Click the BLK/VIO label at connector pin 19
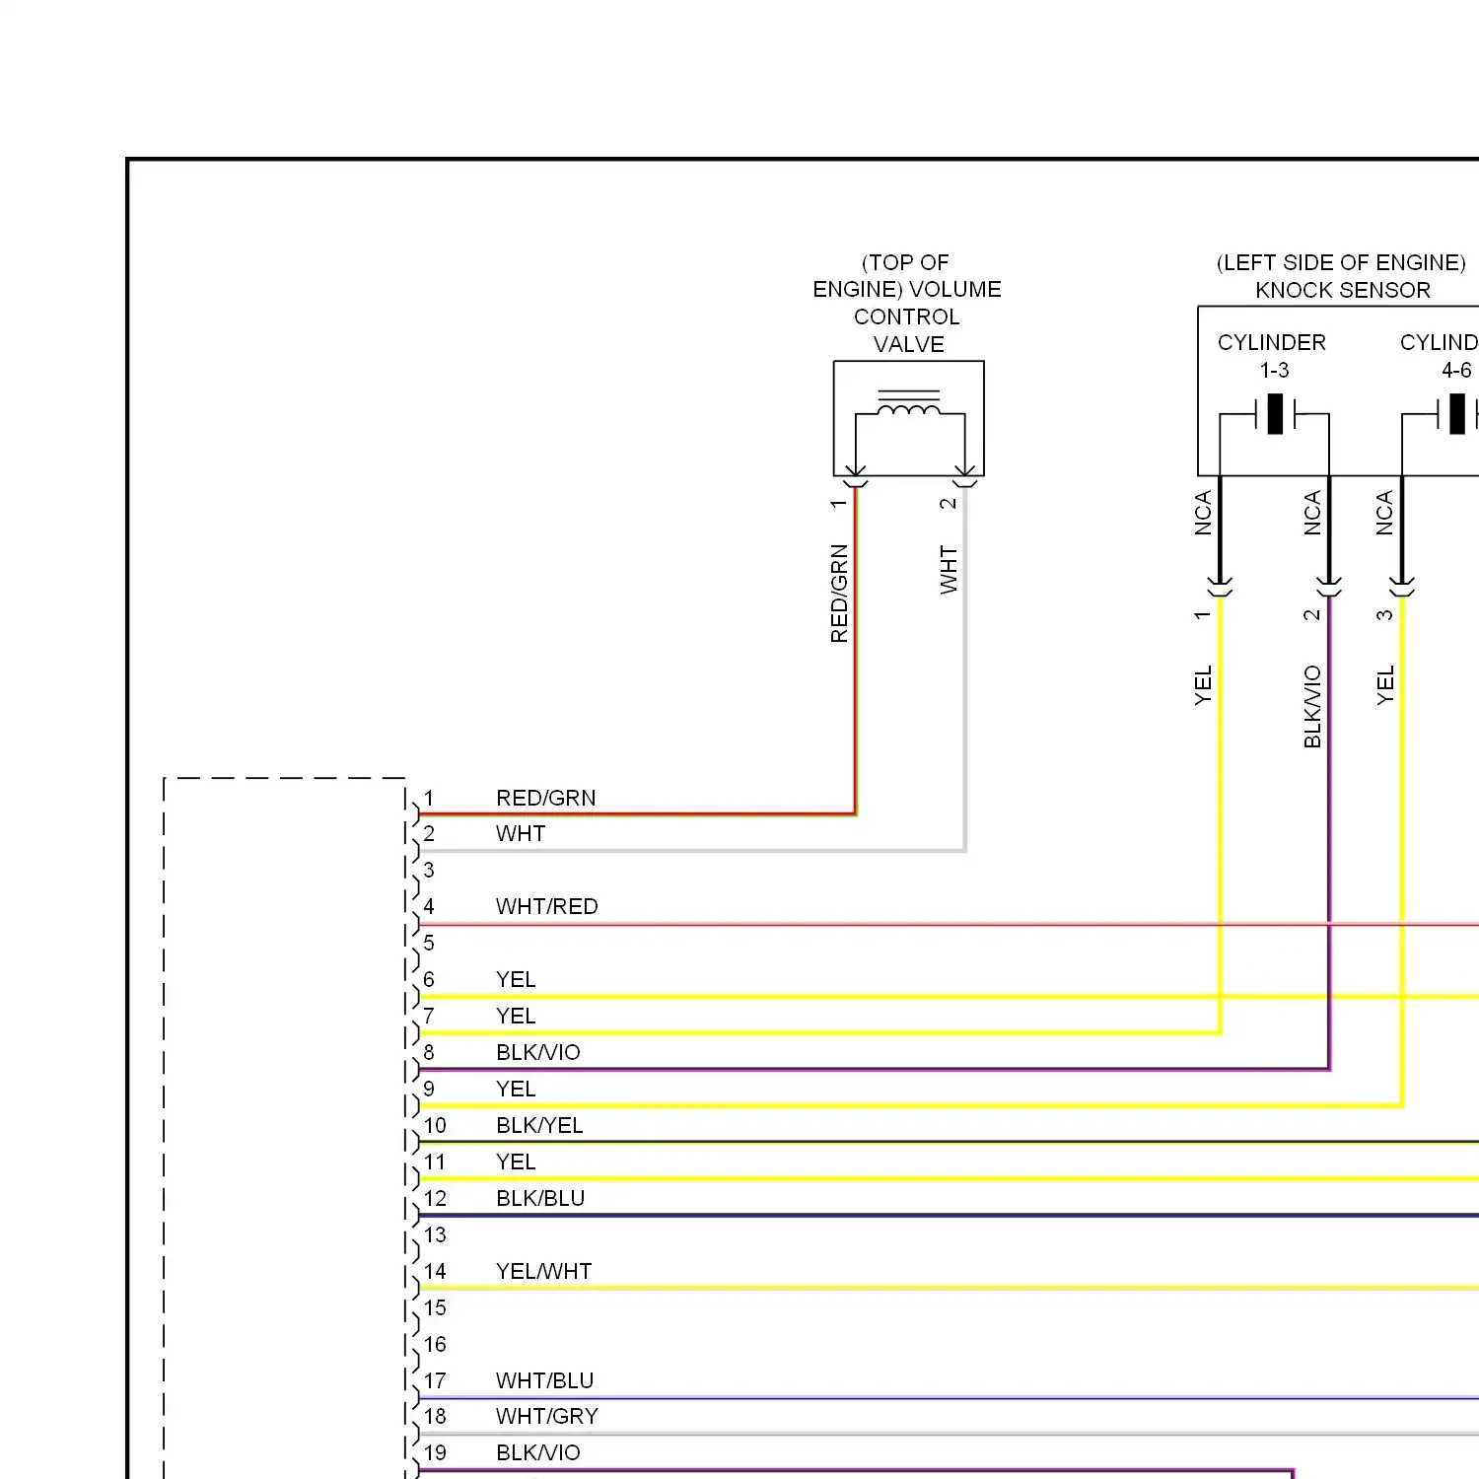1479x1479 pixels. [x=537, y=1453]
